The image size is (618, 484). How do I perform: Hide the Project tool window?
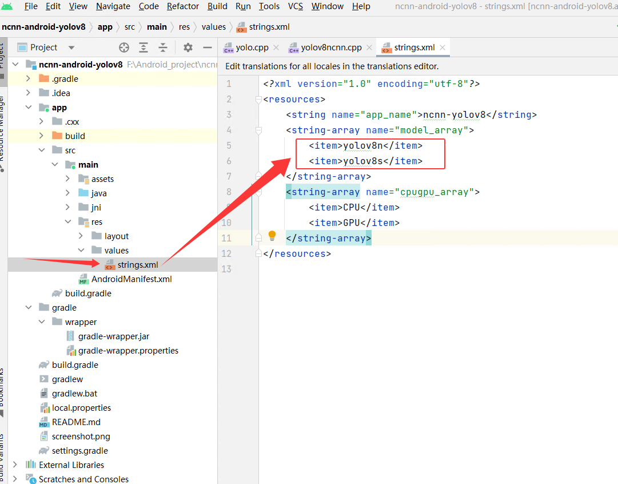[x=208, y=47]
